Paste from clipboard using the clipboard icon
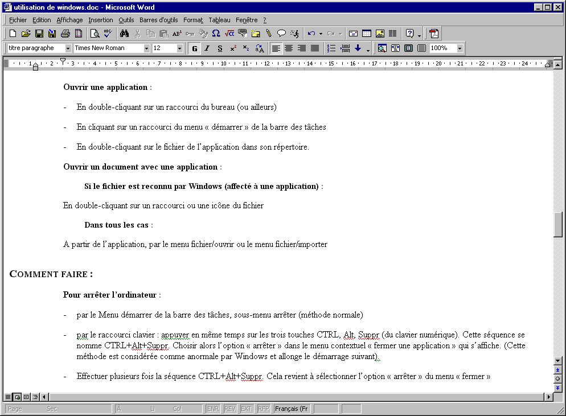The image size is (566, 416). [x=164, y=34]
